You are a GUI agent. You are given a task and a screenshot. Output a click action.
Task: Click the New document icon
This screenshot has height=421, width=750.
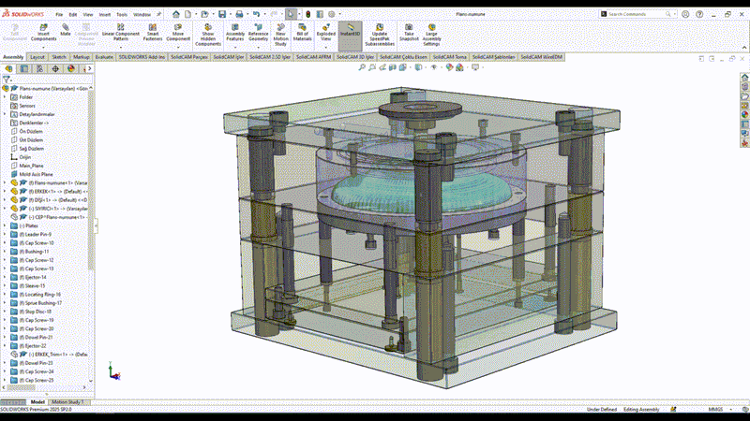click(x=188, y=14)
